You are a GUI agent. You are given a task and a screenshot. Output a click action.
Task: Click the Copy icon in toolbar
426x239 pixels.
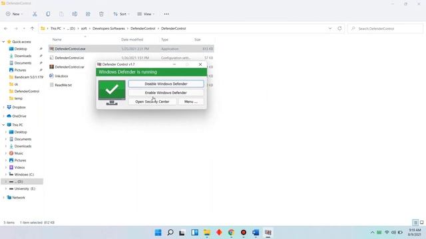[x=48, y=14]
